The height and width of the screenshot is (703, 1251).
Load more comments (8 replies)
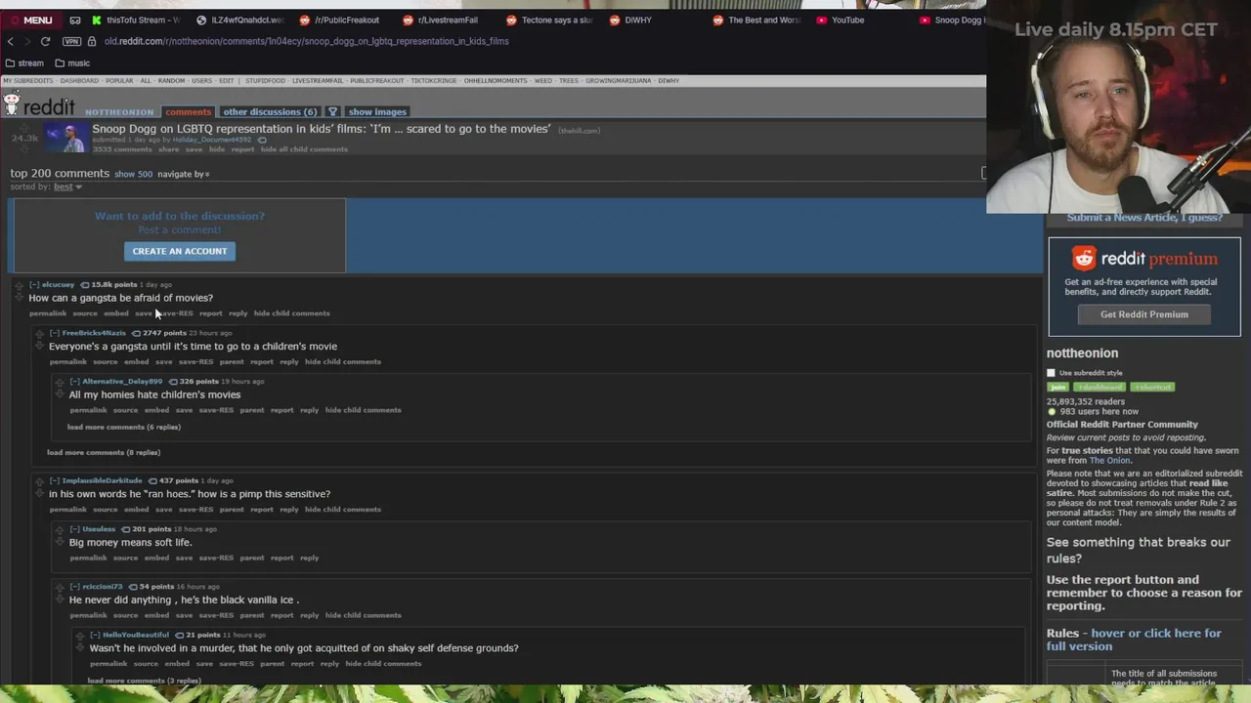point(104,452)
